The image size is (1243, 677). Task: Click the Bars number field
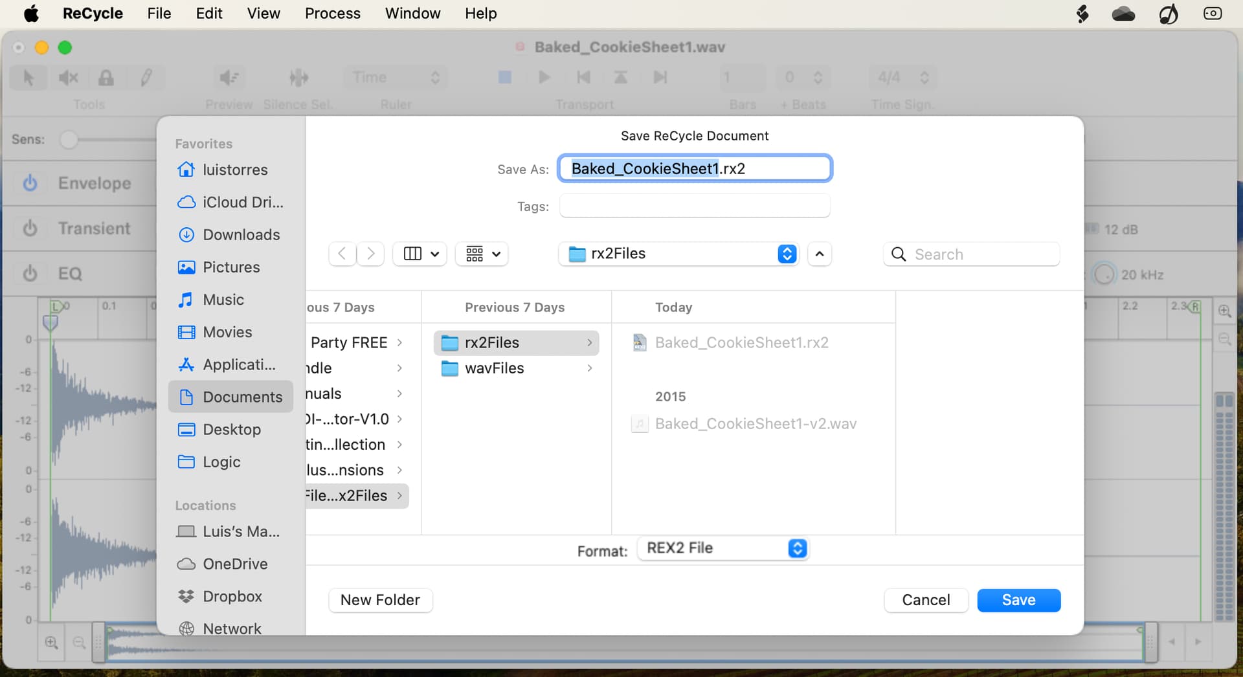point(743,78)
